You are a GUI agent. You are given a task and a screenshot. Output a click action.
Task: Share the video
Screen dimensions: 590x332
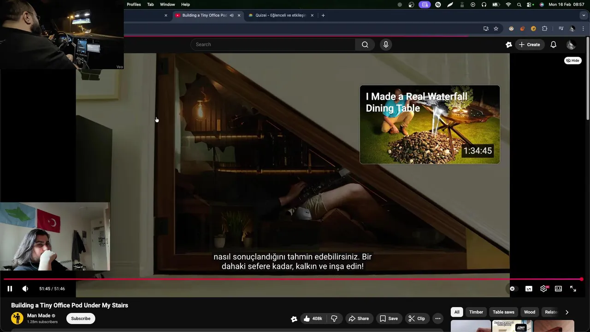(x=359, y=319)
